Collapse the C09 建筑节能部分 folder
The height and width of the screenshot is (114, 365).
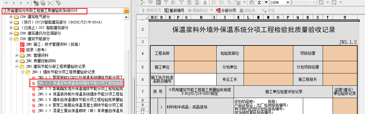11,39
